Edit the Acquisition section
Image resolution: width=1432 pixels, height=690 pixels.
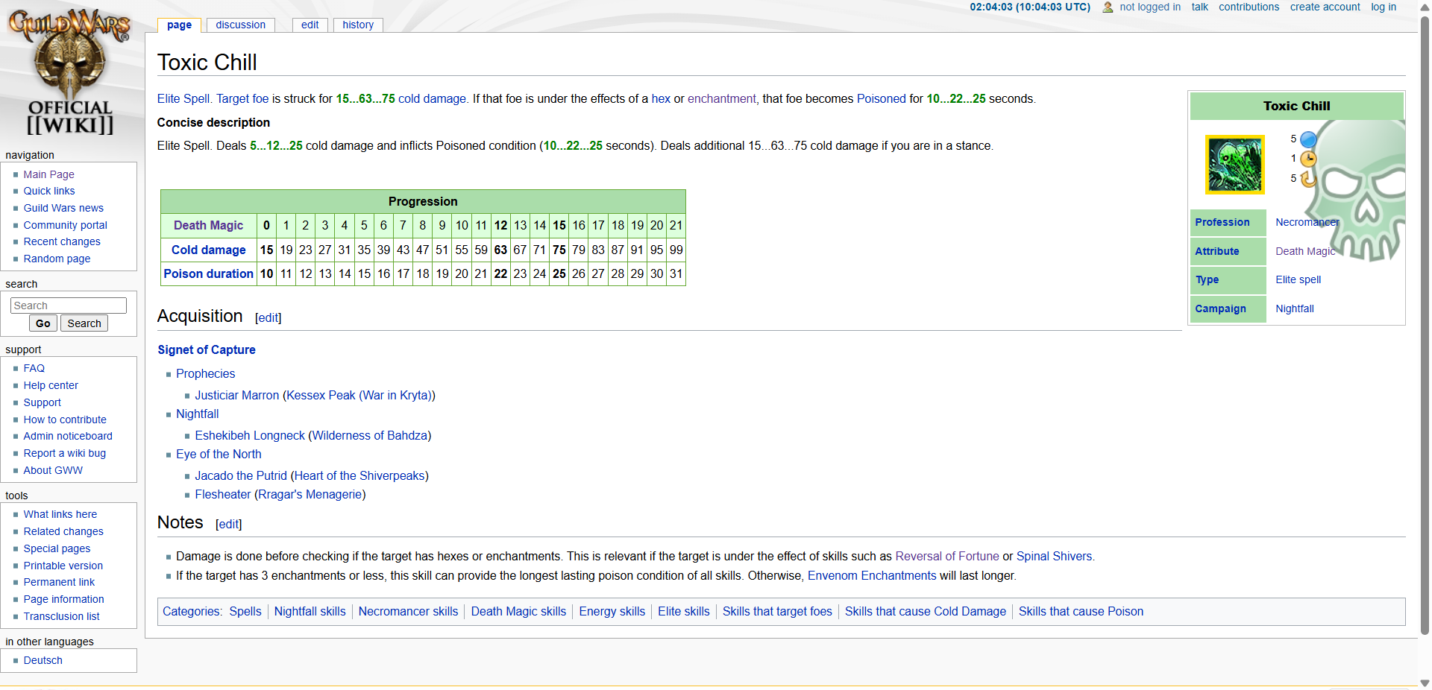[268, 318]
